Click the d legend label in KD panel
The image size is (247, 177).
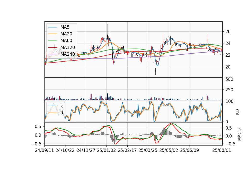coord(61,113)
